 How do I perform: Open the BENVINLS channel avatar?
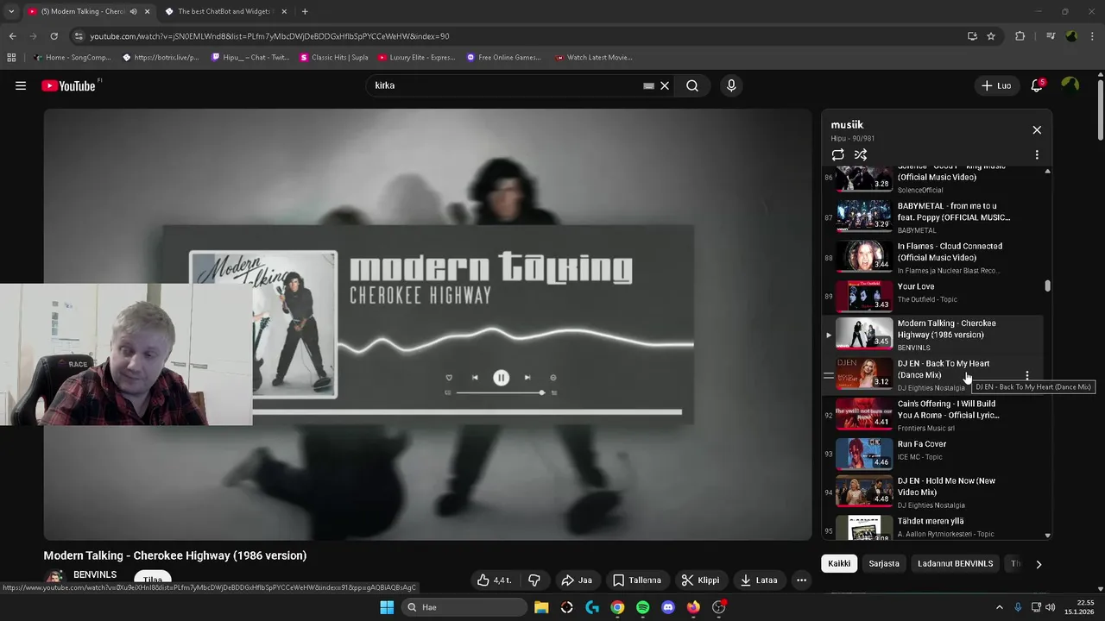pos(55,578)
